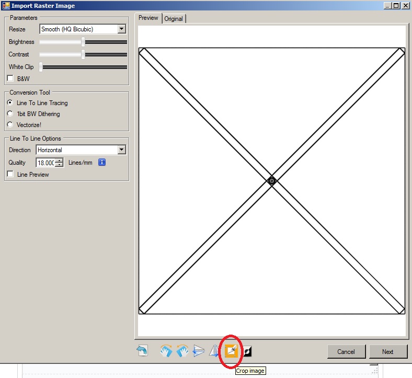Rotate the image clockwise with the hand icon
Image resolution: width=412 pixels, height=378 pixels.
pyautogui.click(x=166, y=351)
